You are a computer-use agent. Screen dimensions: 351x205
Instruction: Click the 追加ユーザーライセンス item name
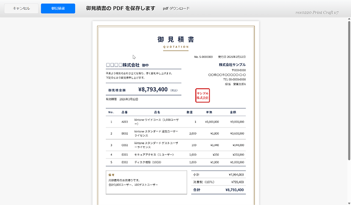coord(156,133)
